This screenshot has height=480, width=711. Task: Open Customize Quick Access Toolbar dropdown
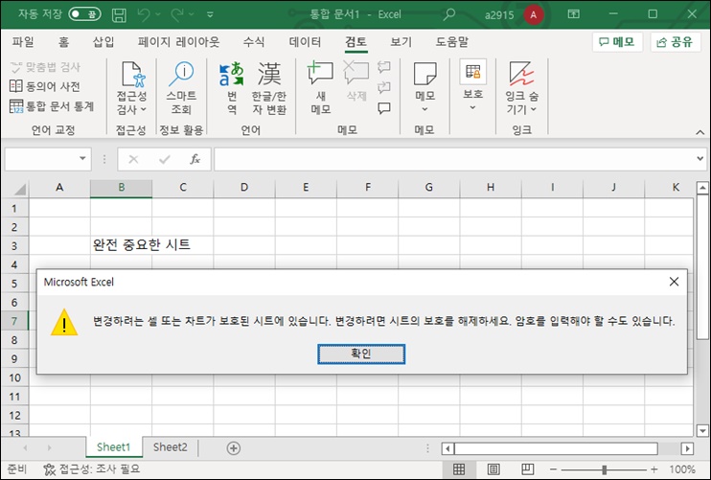pos(210,14)
